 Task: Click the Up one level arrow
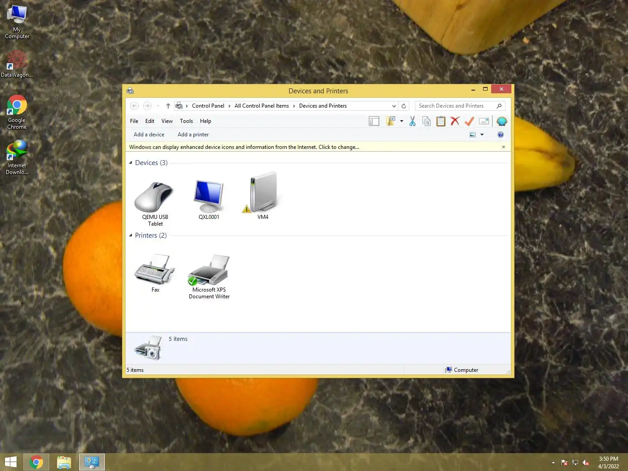point(168,106)
